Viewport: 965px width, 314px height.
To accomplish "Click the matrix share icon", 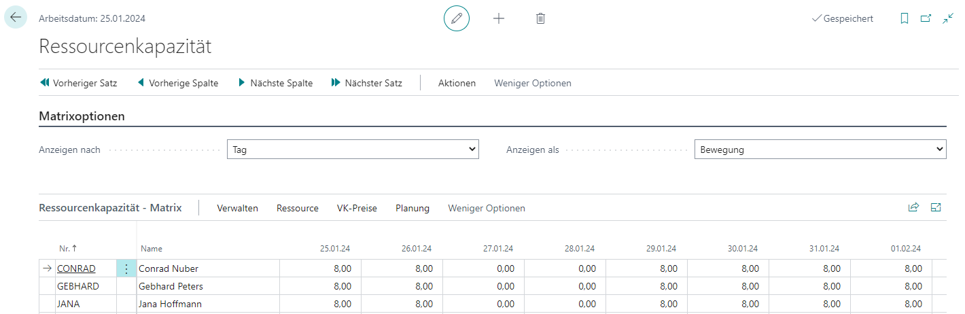I will (x=913, y=207).
